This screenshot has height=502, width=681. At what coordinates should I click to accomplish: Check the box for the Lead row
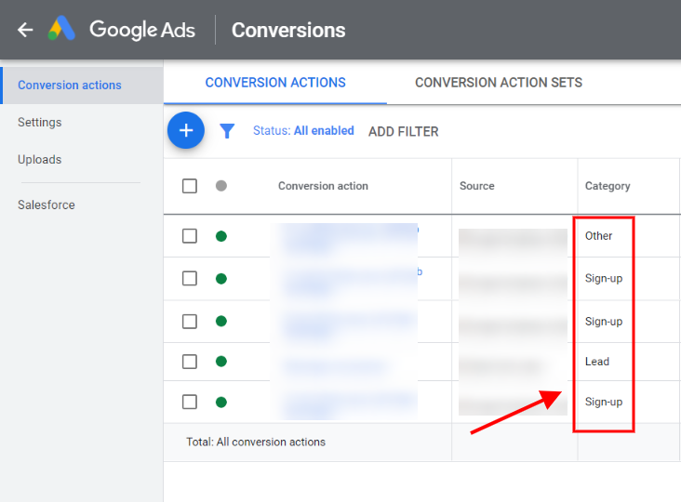(x=190, y=362)
